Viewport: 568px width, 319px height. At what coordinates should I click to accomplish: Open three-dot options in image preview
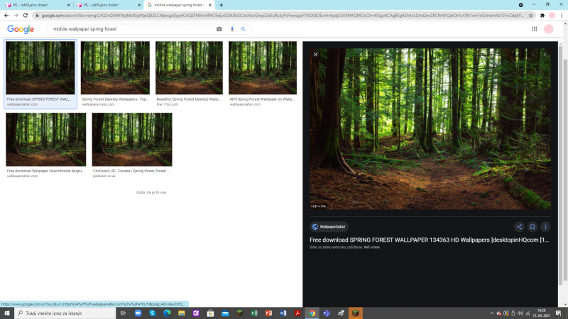coord(545,227)
